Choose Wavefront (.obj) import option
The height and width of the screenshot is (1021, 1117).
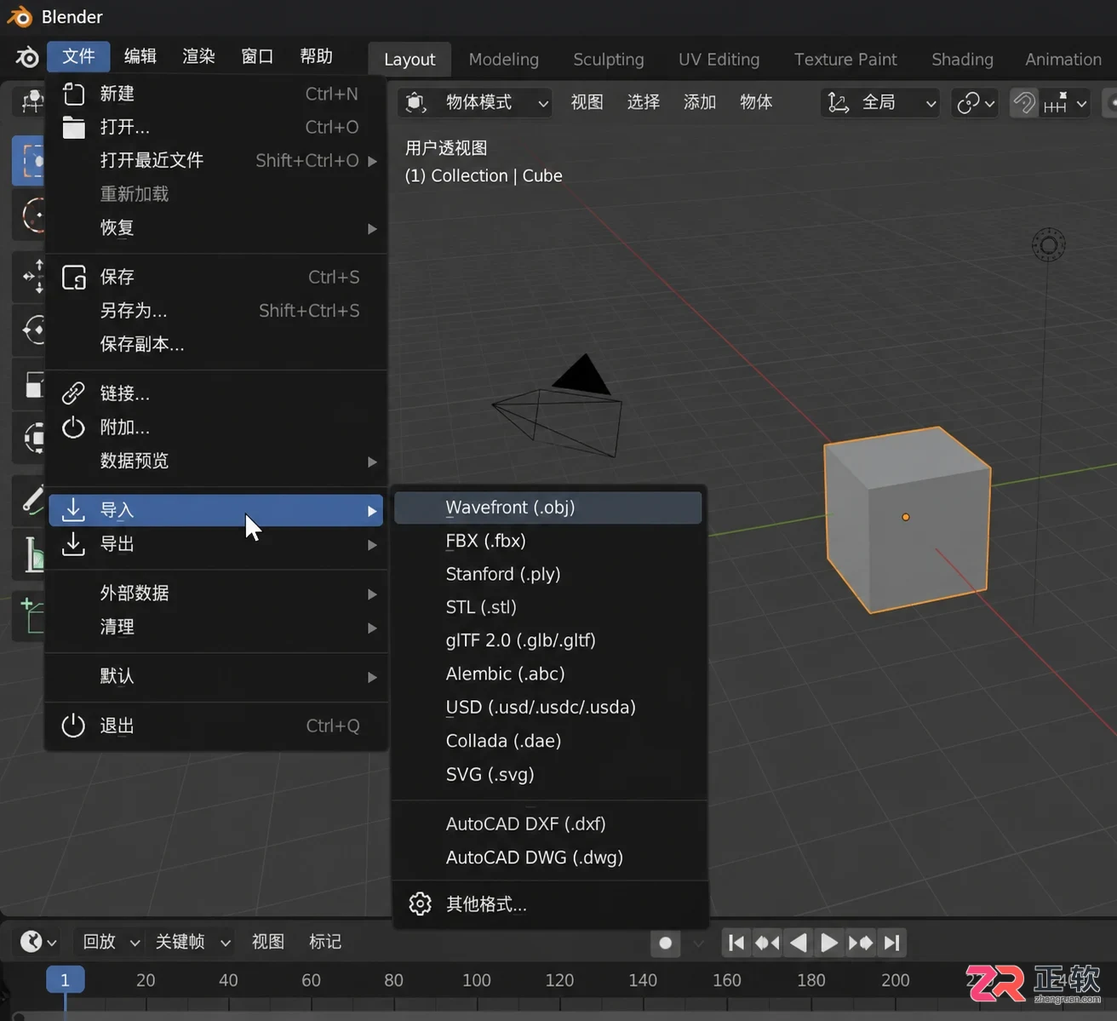(548, 508)
